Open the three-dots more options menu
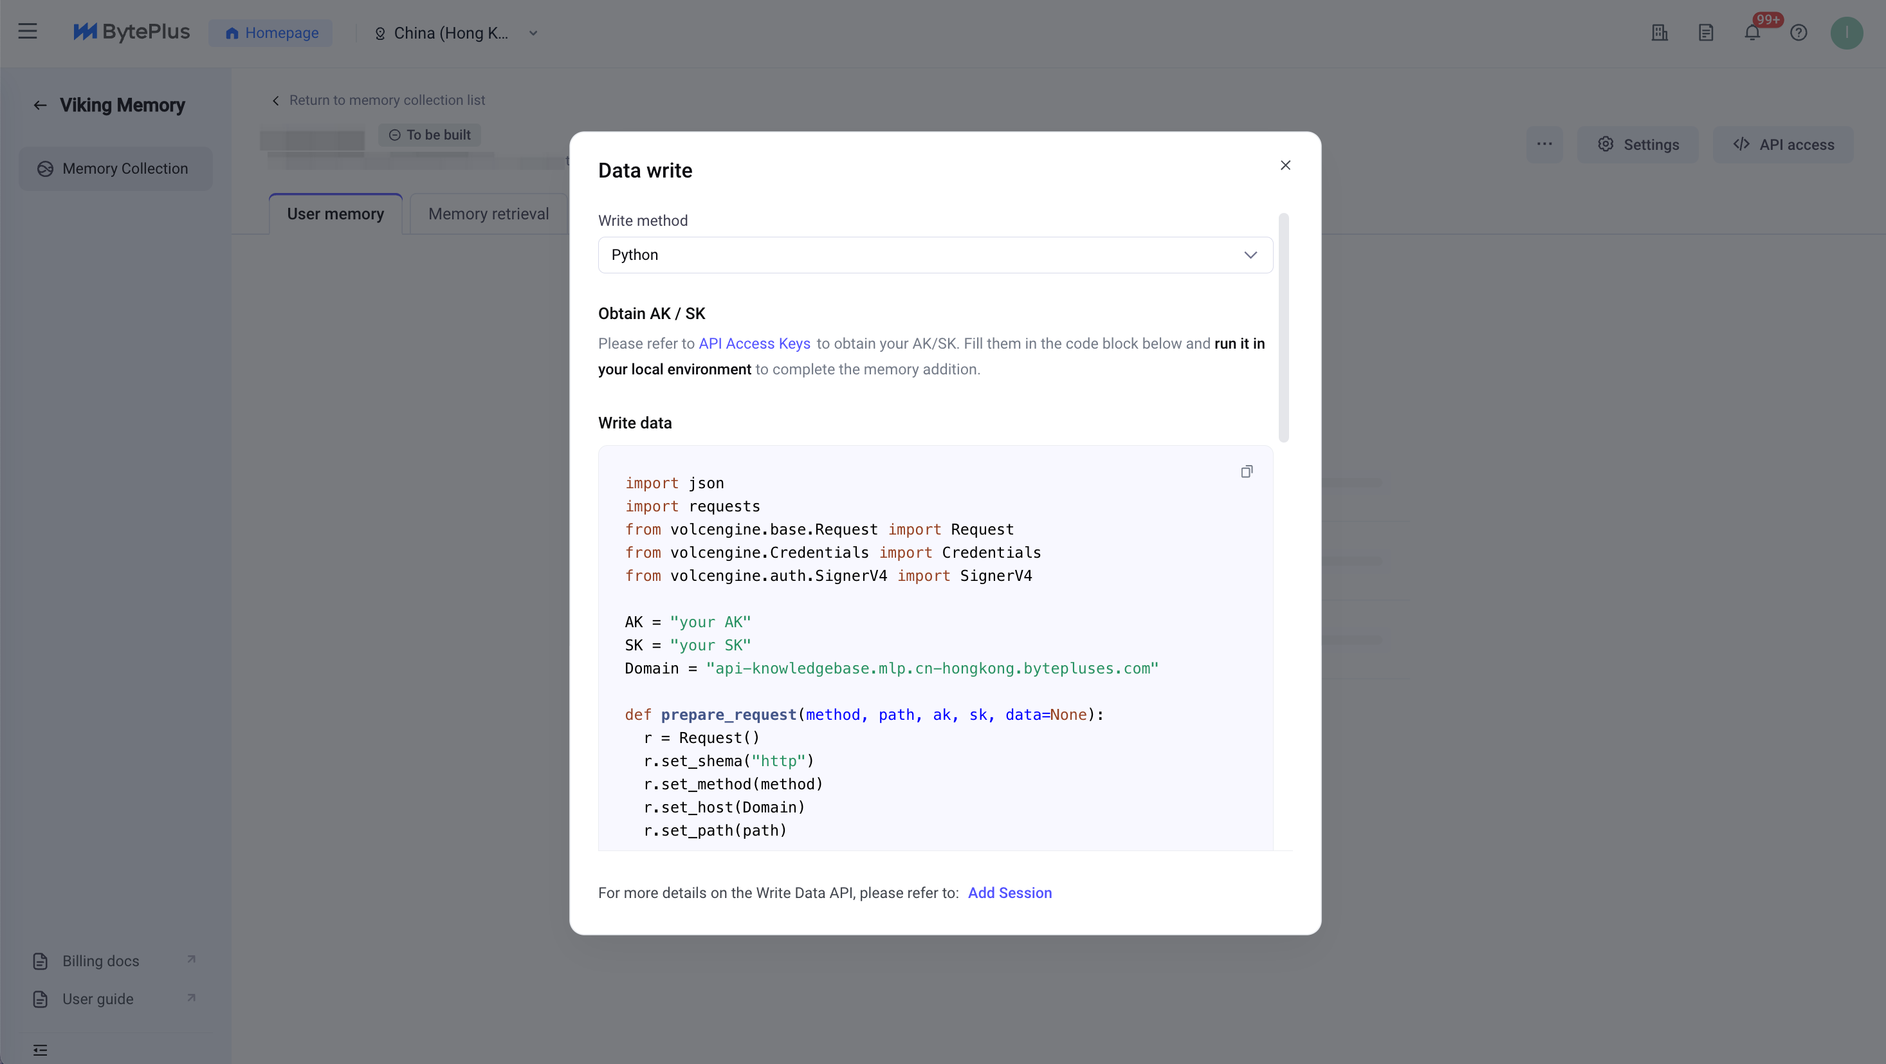Screen dimensions: 1886x1064 coord(1544,144)
